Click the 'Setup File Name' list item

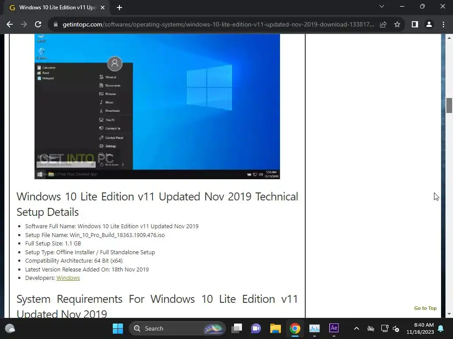click(95, 235)
